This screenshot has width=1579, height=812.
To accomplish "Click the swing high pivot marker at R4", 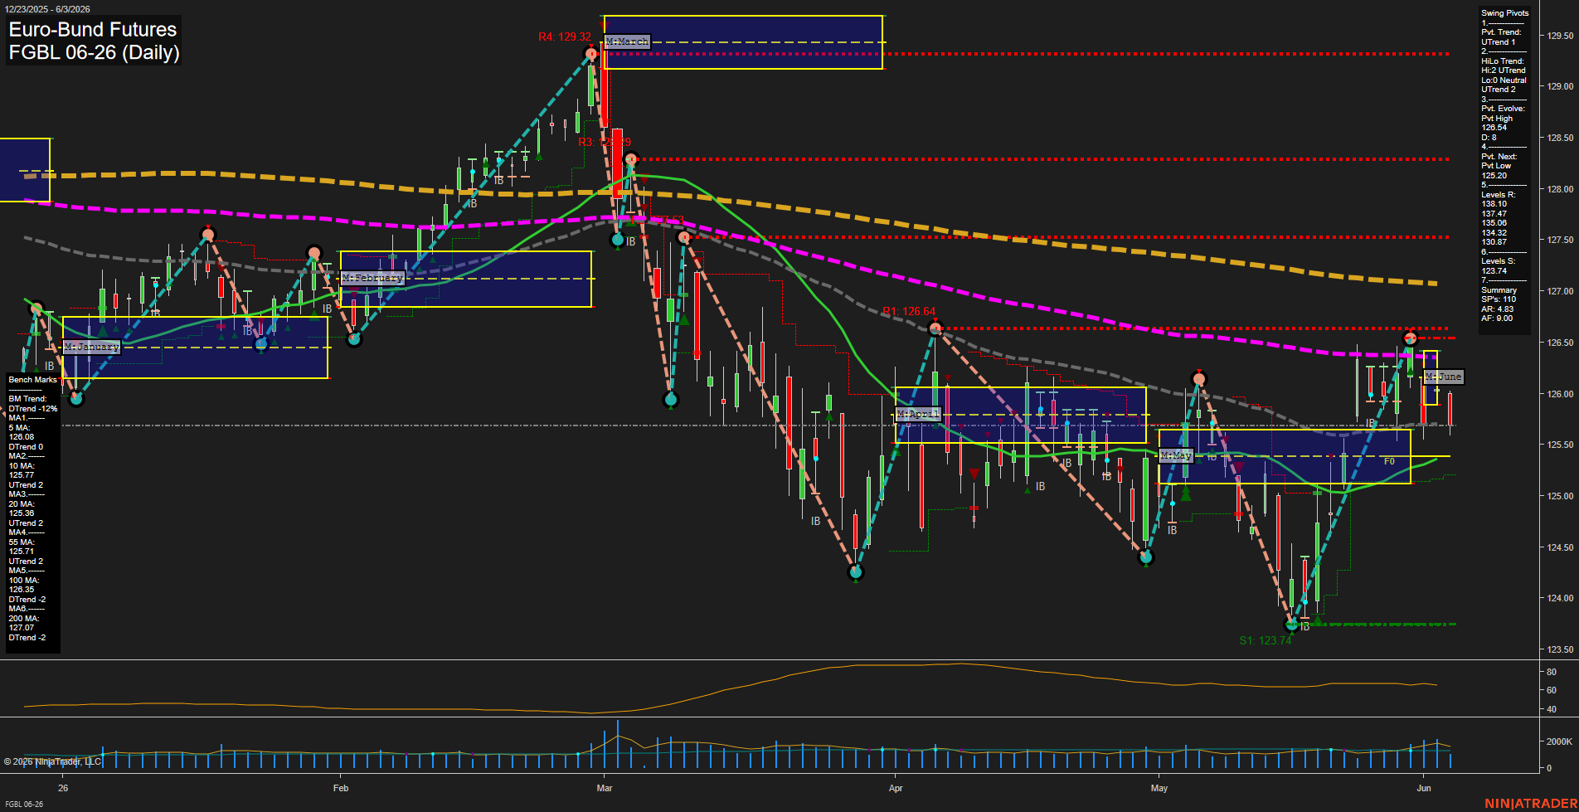I will click(591, 54).
